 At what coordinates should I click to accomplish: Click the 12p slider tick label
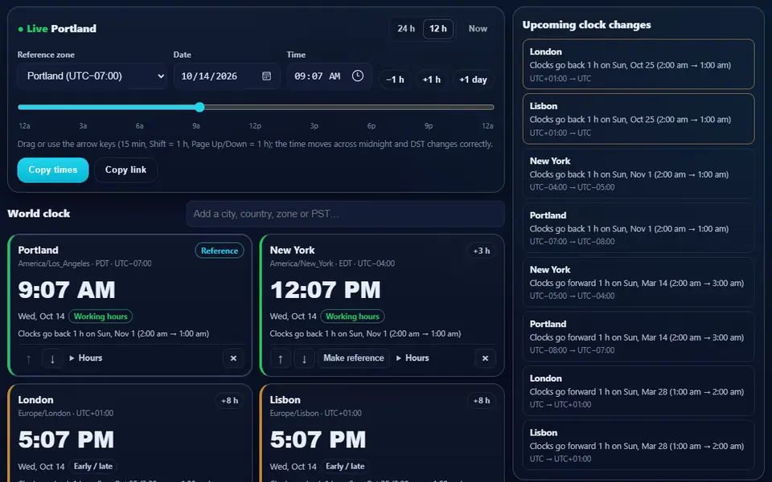(x=255, y=126)
